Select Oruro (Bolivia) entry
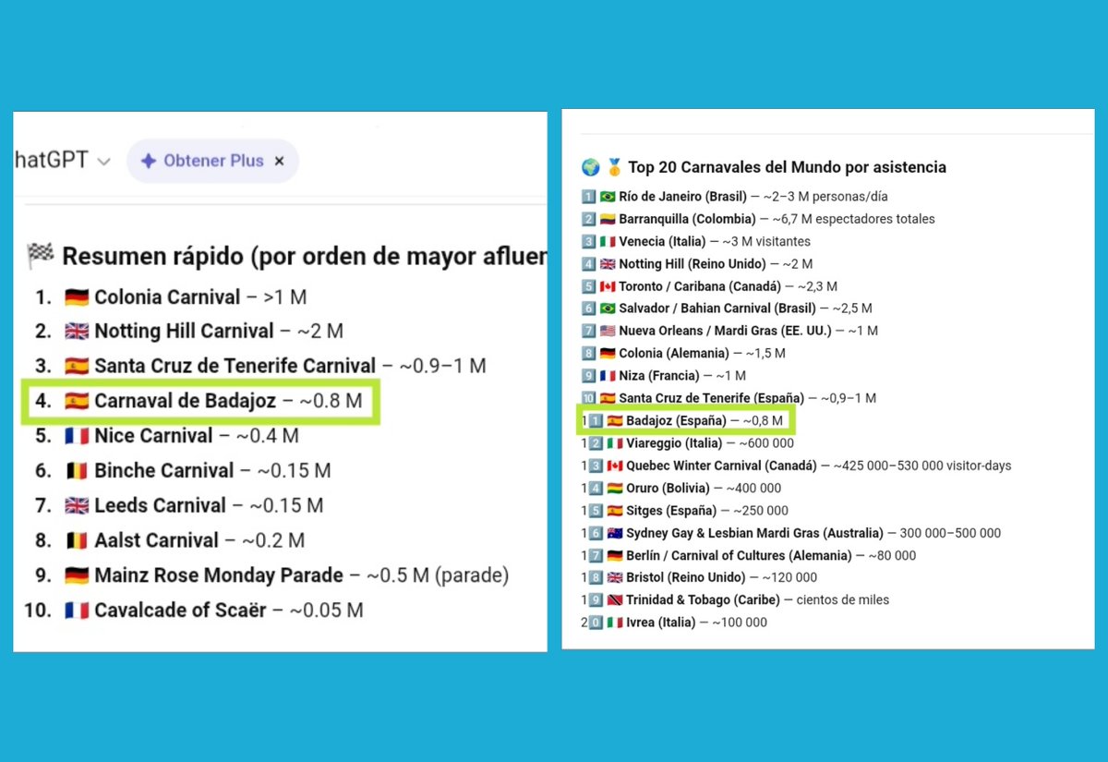 click(x=704, y=488)
